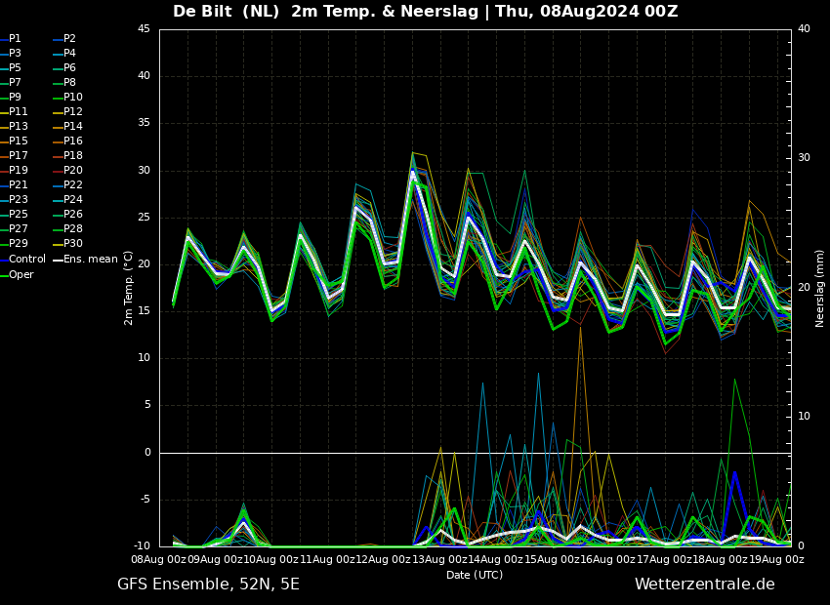Click the P13 legend entry

[15, 127]
